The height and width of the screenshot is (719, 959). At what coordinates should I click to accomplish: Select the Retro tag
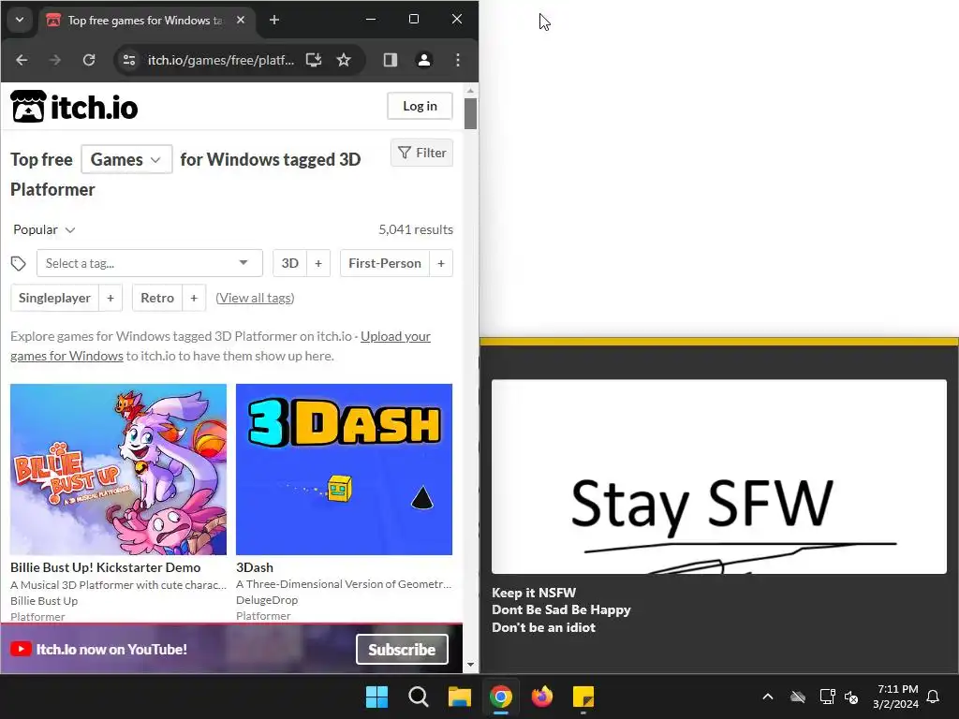tap(157, 298)
